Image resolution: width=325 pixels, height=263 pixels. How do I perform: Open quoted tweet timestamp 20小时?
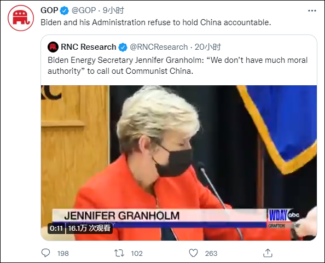[208, 47]
